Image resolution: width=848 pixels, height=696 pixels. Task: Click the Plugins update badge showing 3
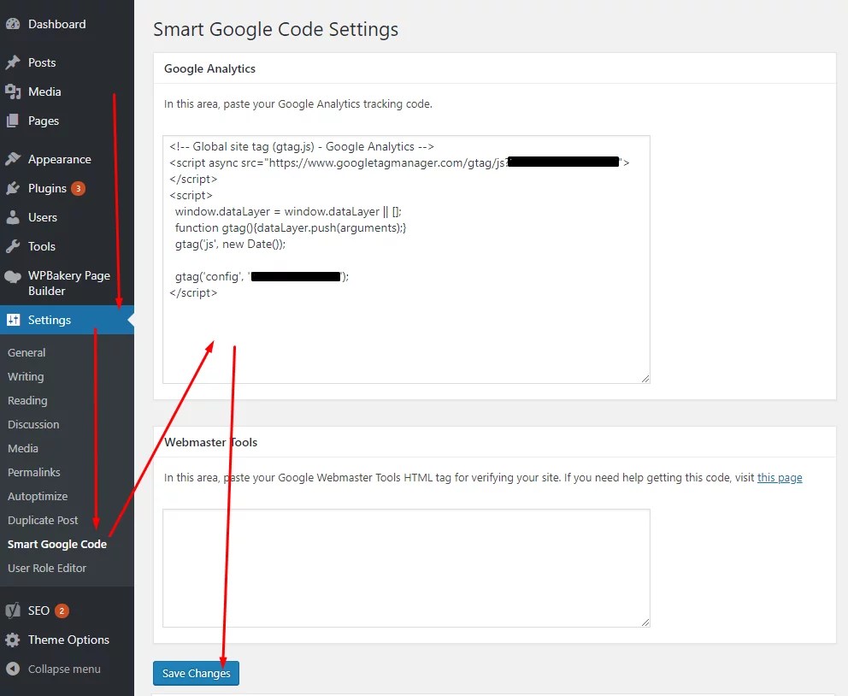[78, 188]
